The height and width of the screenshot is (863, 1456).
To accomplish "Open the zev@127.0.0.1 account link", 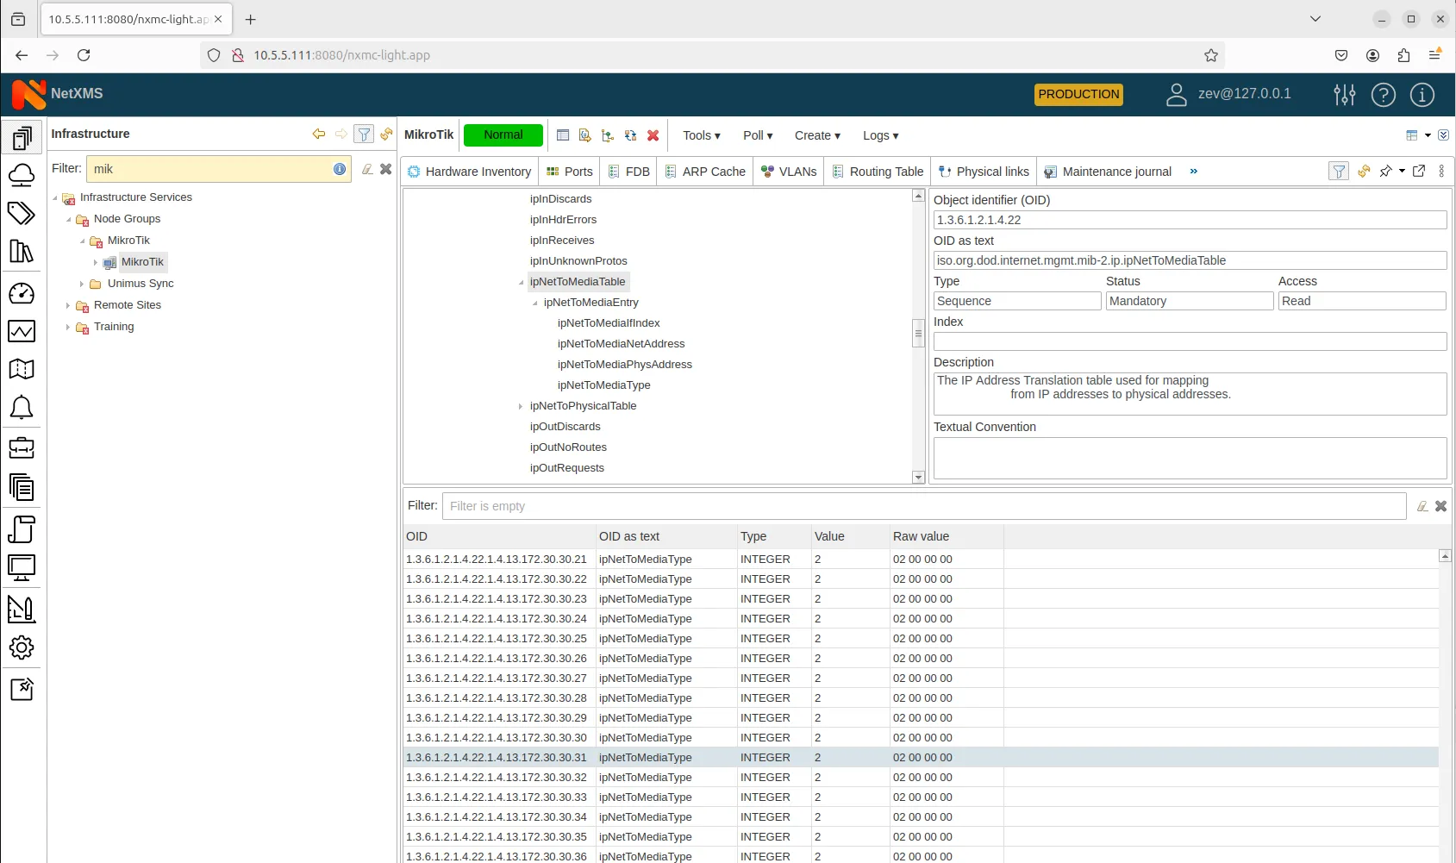I will coord(1242,94).
